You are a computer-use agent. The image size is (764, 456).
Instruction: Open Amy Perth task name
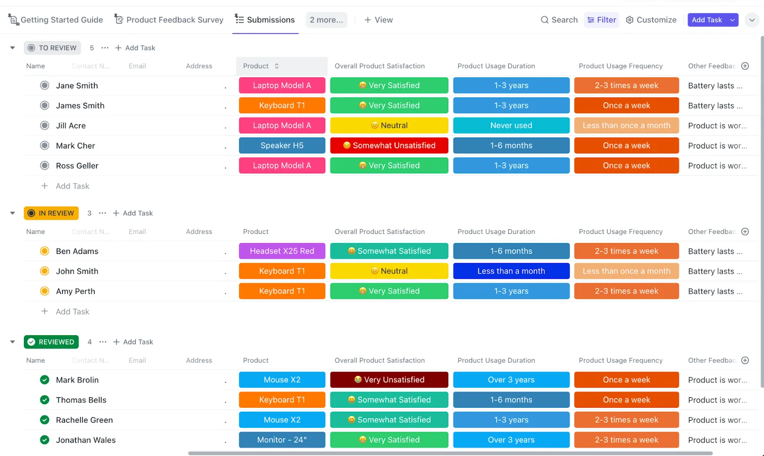click(x=75, y=291)
